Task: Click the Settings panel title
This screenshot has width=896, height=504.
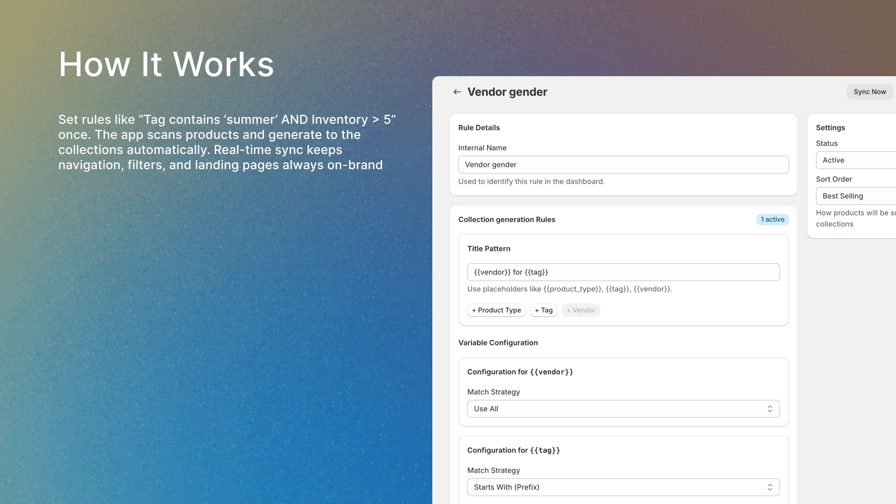Action: click(x=830, y=128)
